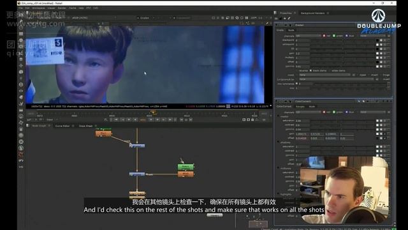Open the Render menu
This screenshot has width=408, height=230.
(x=62, y=8)
